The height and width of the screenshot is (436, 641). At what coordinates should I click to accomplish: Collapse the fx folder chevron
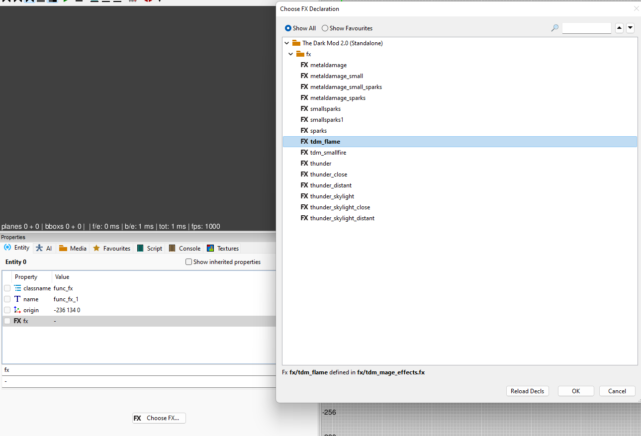[291, 54]
